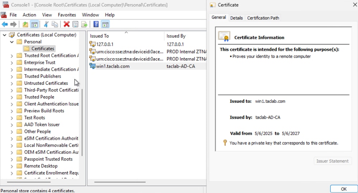Screen dimensions: 358x193
Task: Click the gray Forward arrow in the toolbar
Action: (14, 24)
